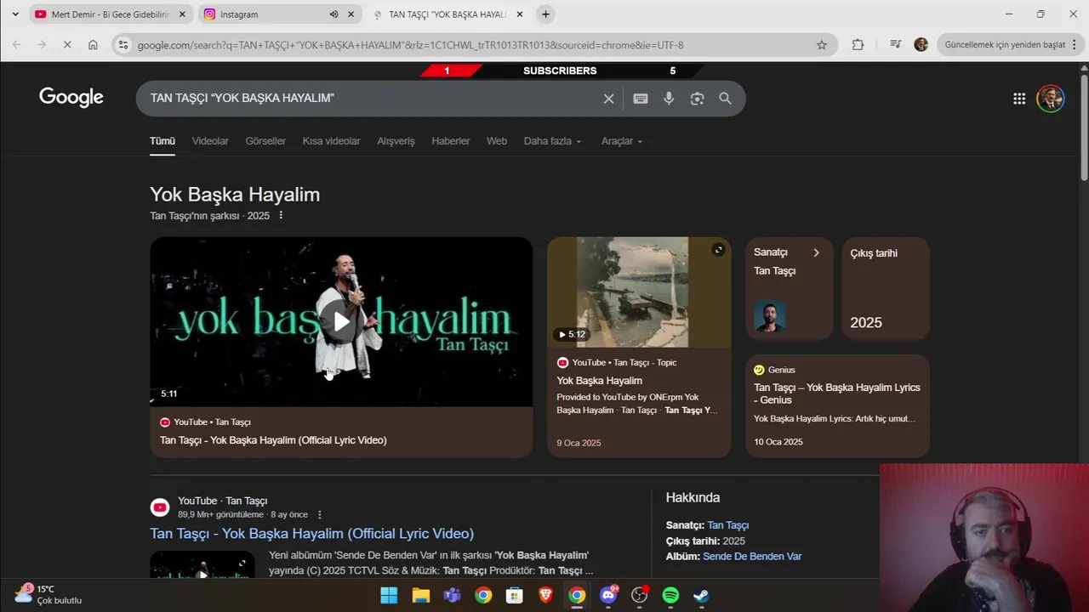Viewport: 1089px width, 612px height.
Task: Open Chrome profile avatar in toolbar
Action: [921, 45]
